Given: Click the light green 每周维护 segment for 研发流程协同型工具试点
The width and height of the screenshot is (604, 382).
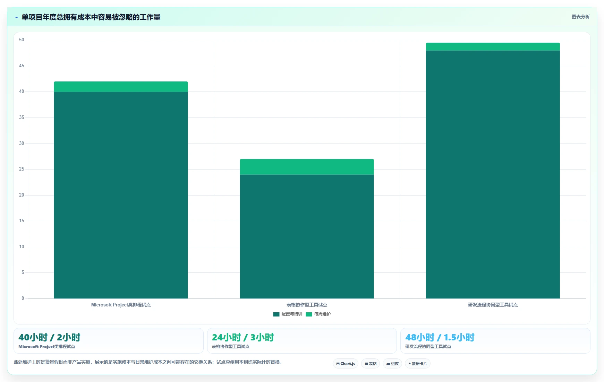Looking at the screenshot, I should coord(493,47).
